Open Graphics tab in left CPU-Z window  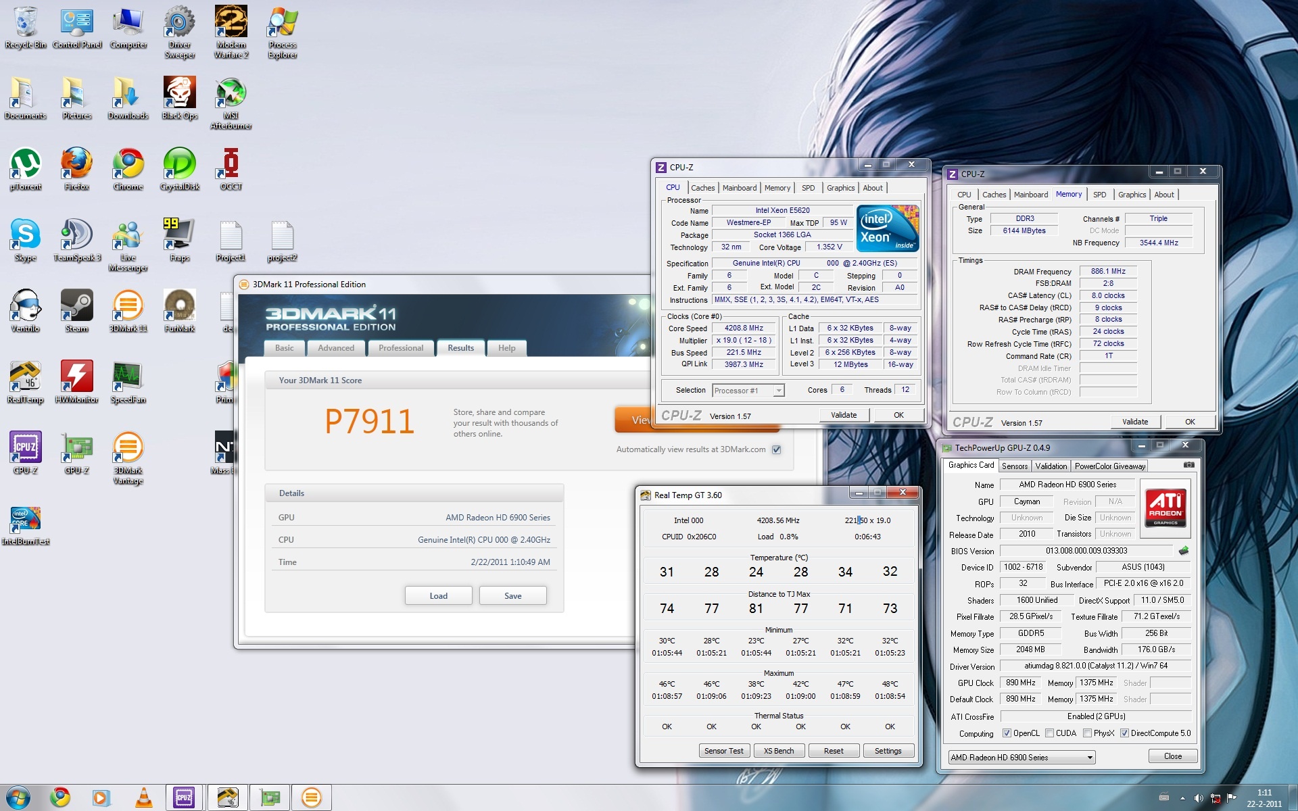(840, 188)
